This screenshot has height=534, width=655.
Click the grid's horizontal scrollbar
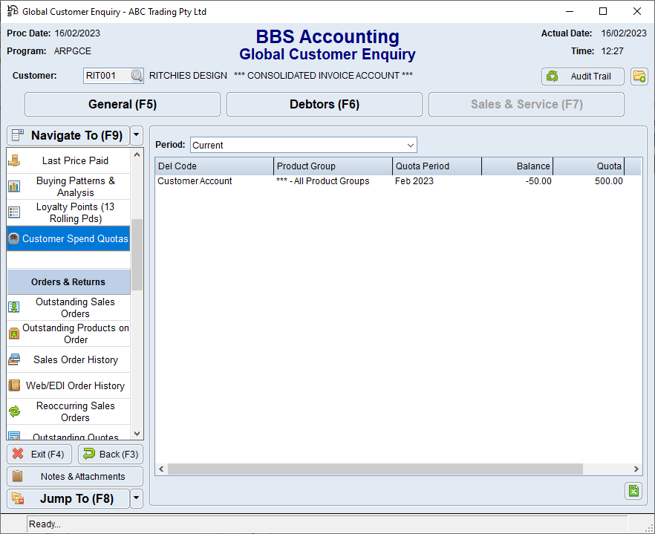click(x=375, y=469)
